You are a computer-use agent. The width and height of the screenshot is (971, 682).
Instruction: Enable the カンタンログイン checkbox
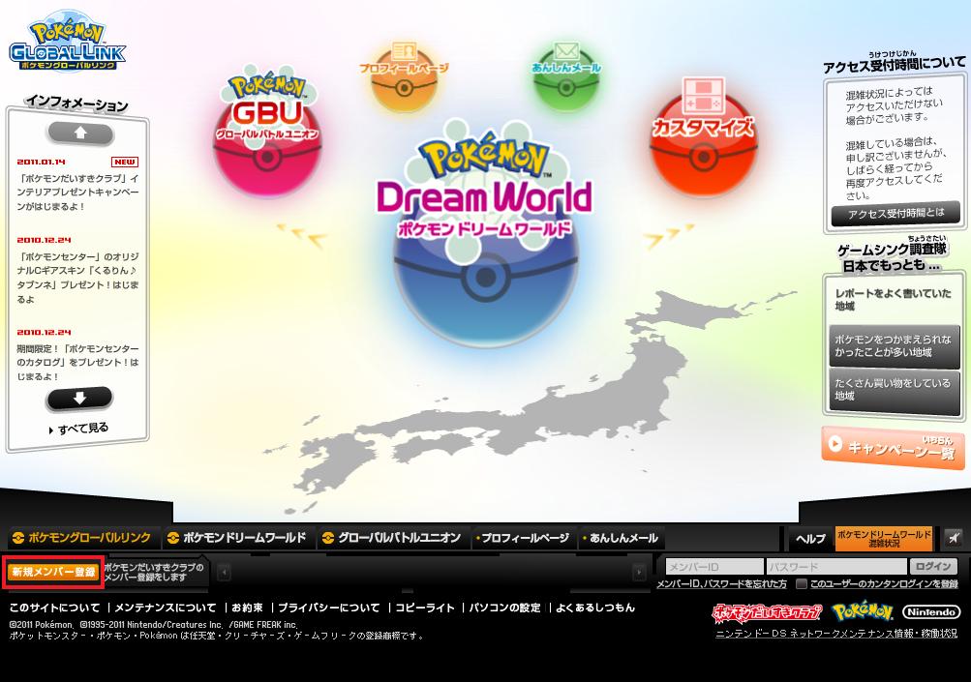click(x=802, y=584)
